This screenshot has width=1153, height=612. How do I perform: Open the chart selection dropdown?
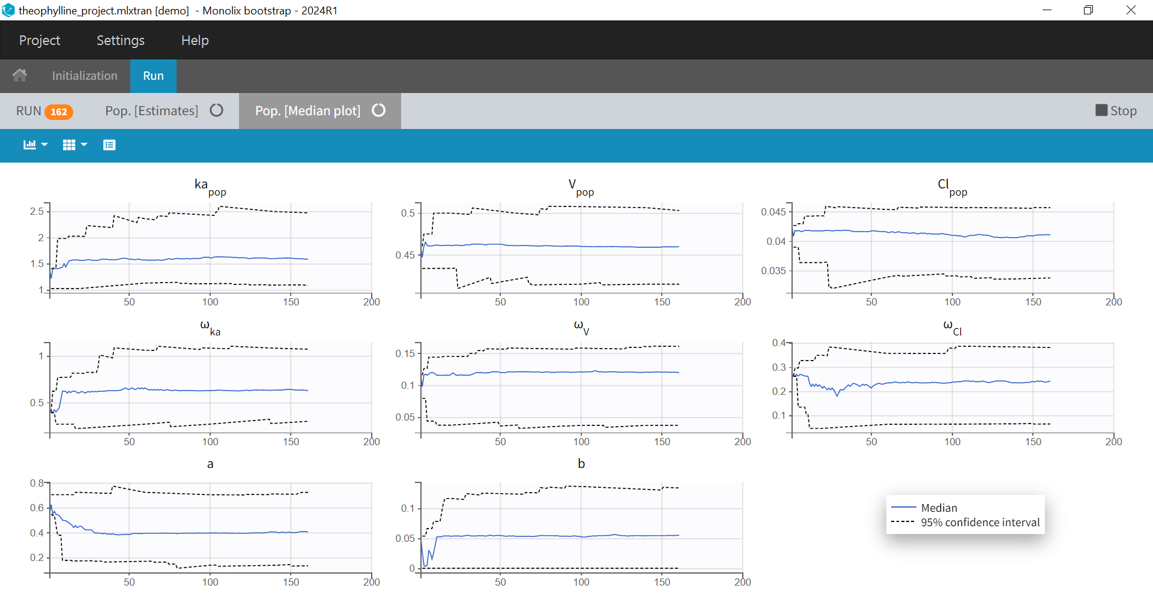(x=35, y=145)
